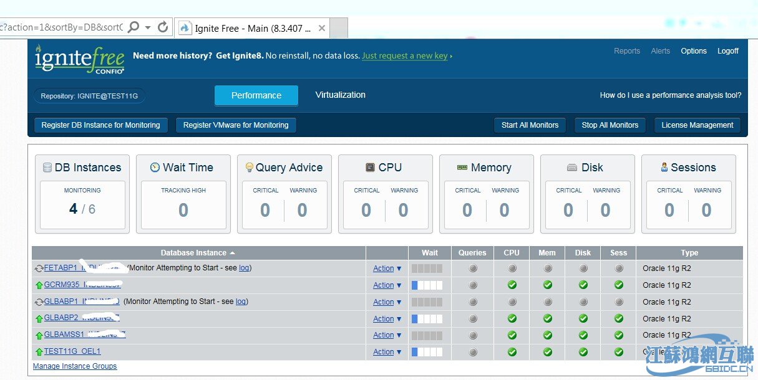The width and height of the screenshot is (758, 380).
Task: Click the browser refresh icon
Action: click(163, 27)
